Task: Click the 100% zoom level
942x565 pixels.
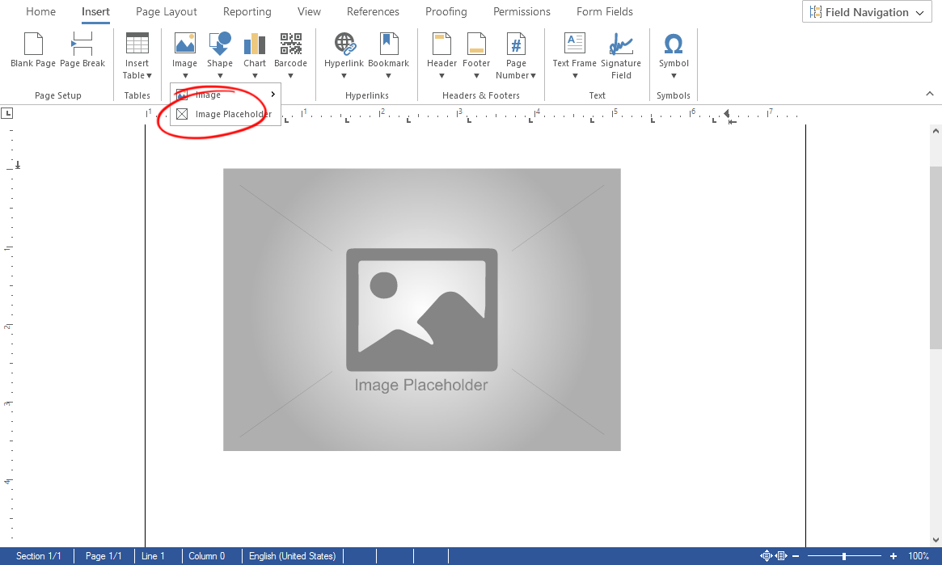Action: [x=919, y=556]
